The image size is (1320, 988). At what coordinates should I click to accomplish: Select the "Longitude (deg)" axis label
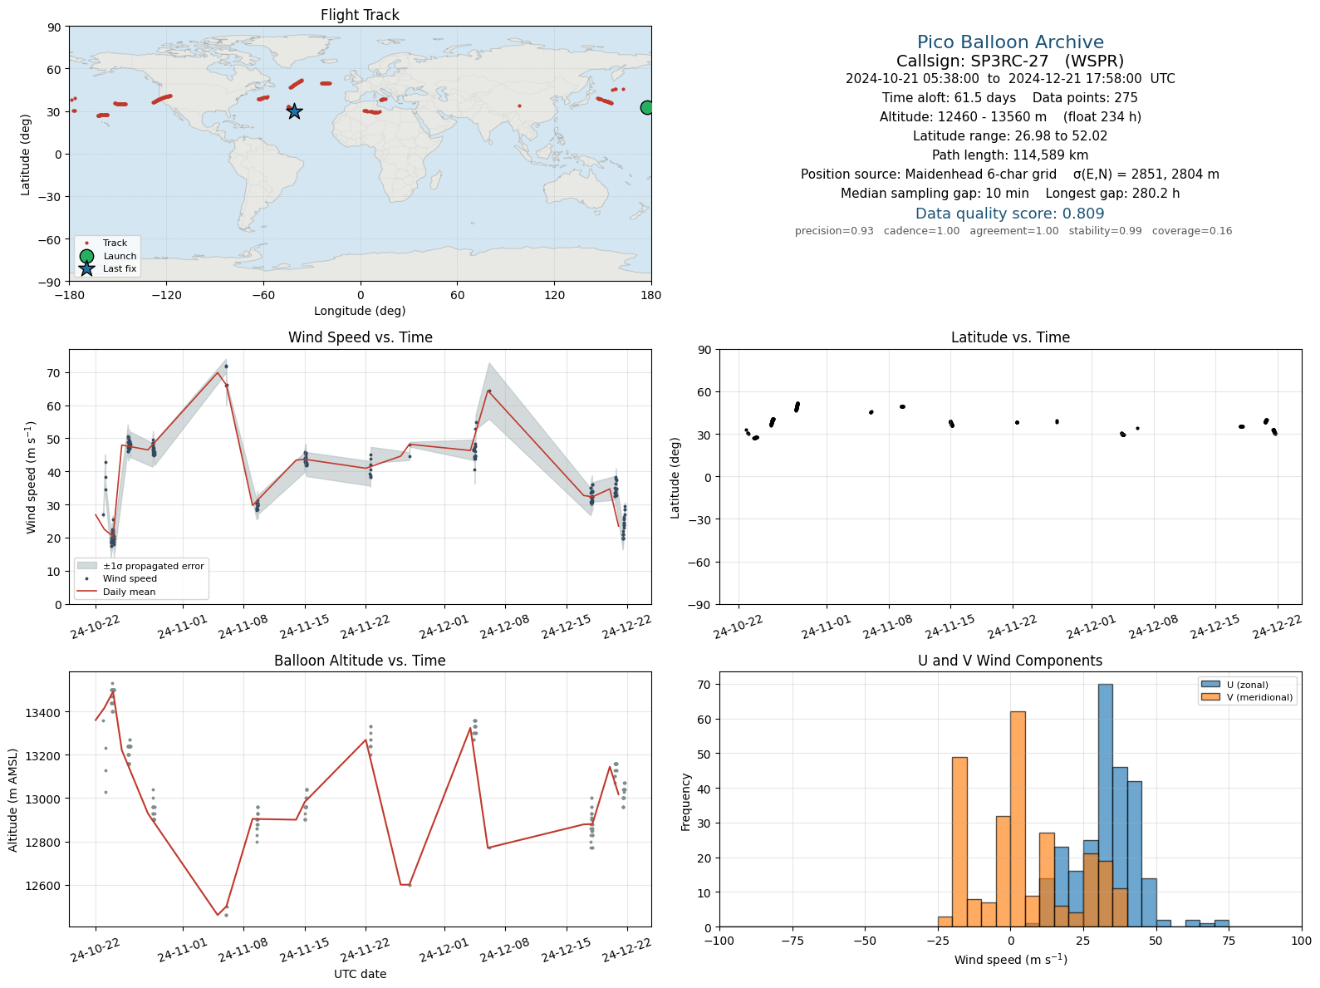tap(360, 311)
